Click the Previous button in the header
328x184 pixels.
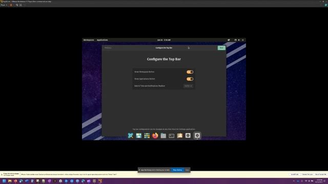[108, 48]
